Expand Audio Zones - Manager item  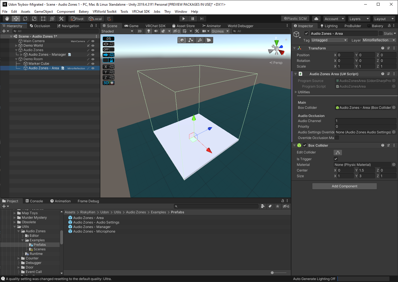pyautogui.click(x=21, y=55)
